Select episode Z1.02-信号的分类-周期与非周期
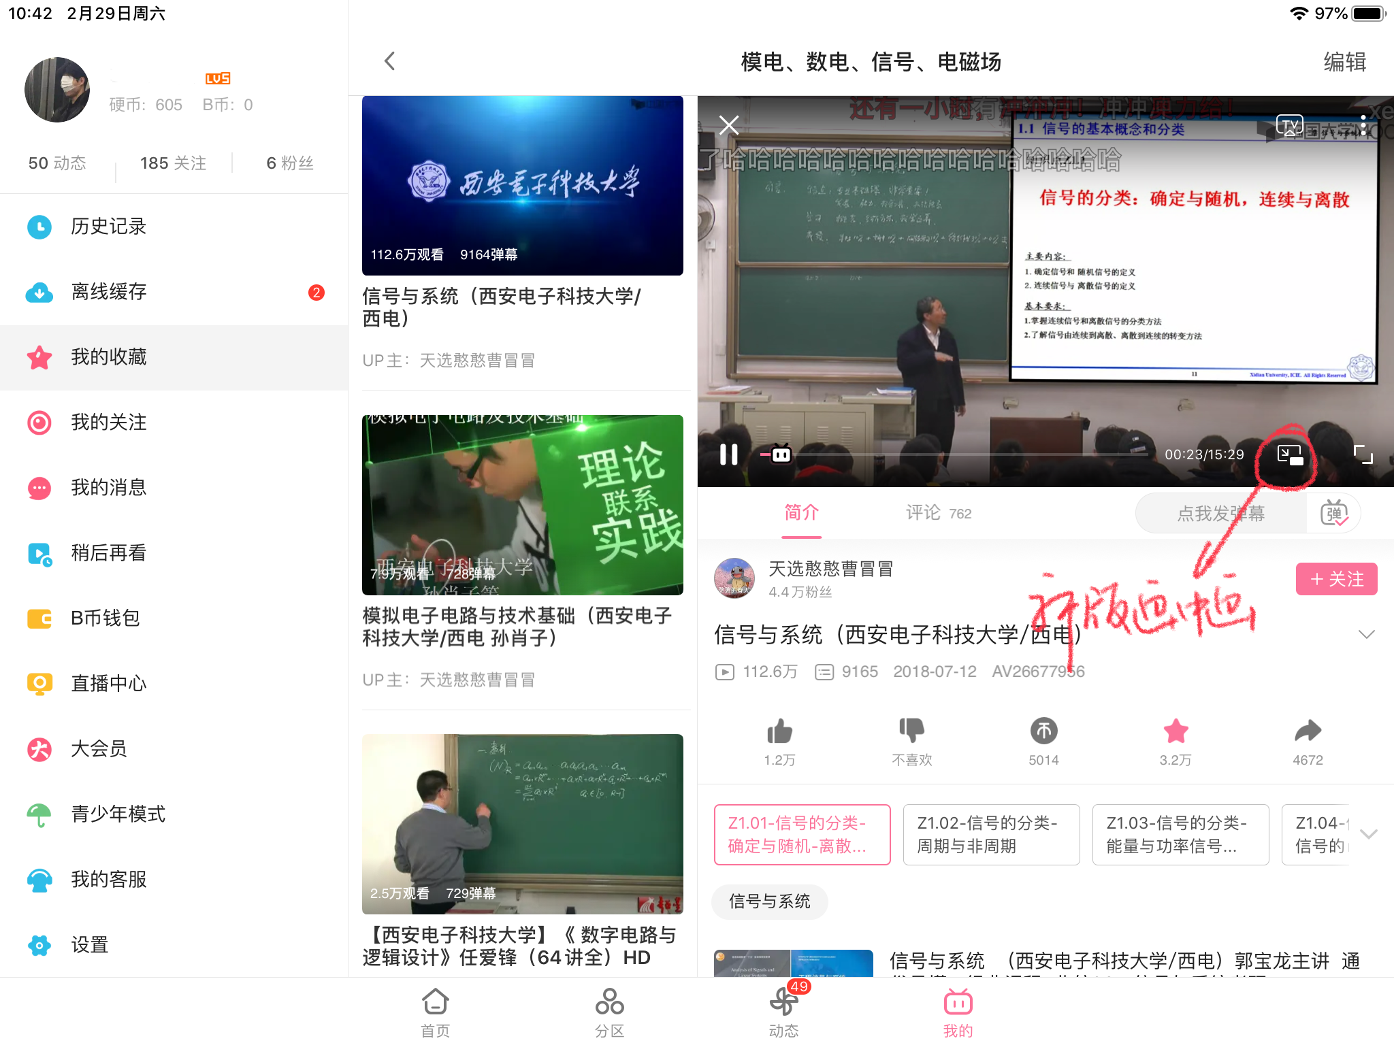 pyautogui.click(x=990, y=834)
